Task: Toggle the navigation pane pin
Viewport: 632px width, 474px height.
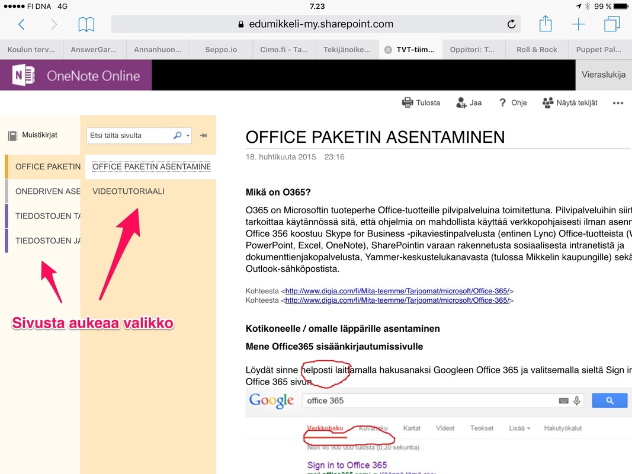Action: click(x=204, y=136)
